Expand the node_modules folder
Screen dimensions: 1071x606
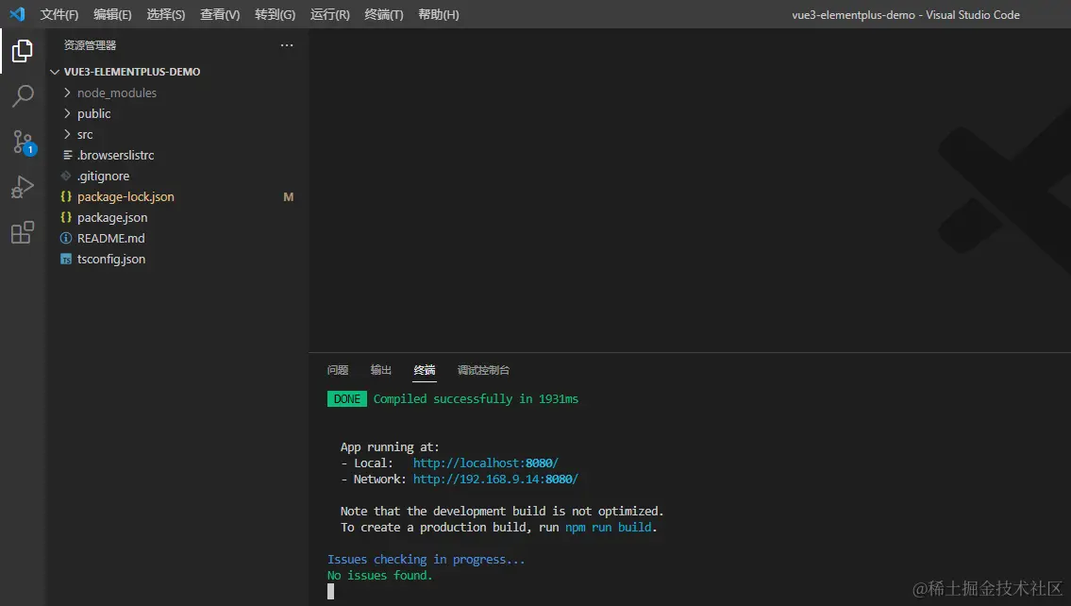coord(67,93)
